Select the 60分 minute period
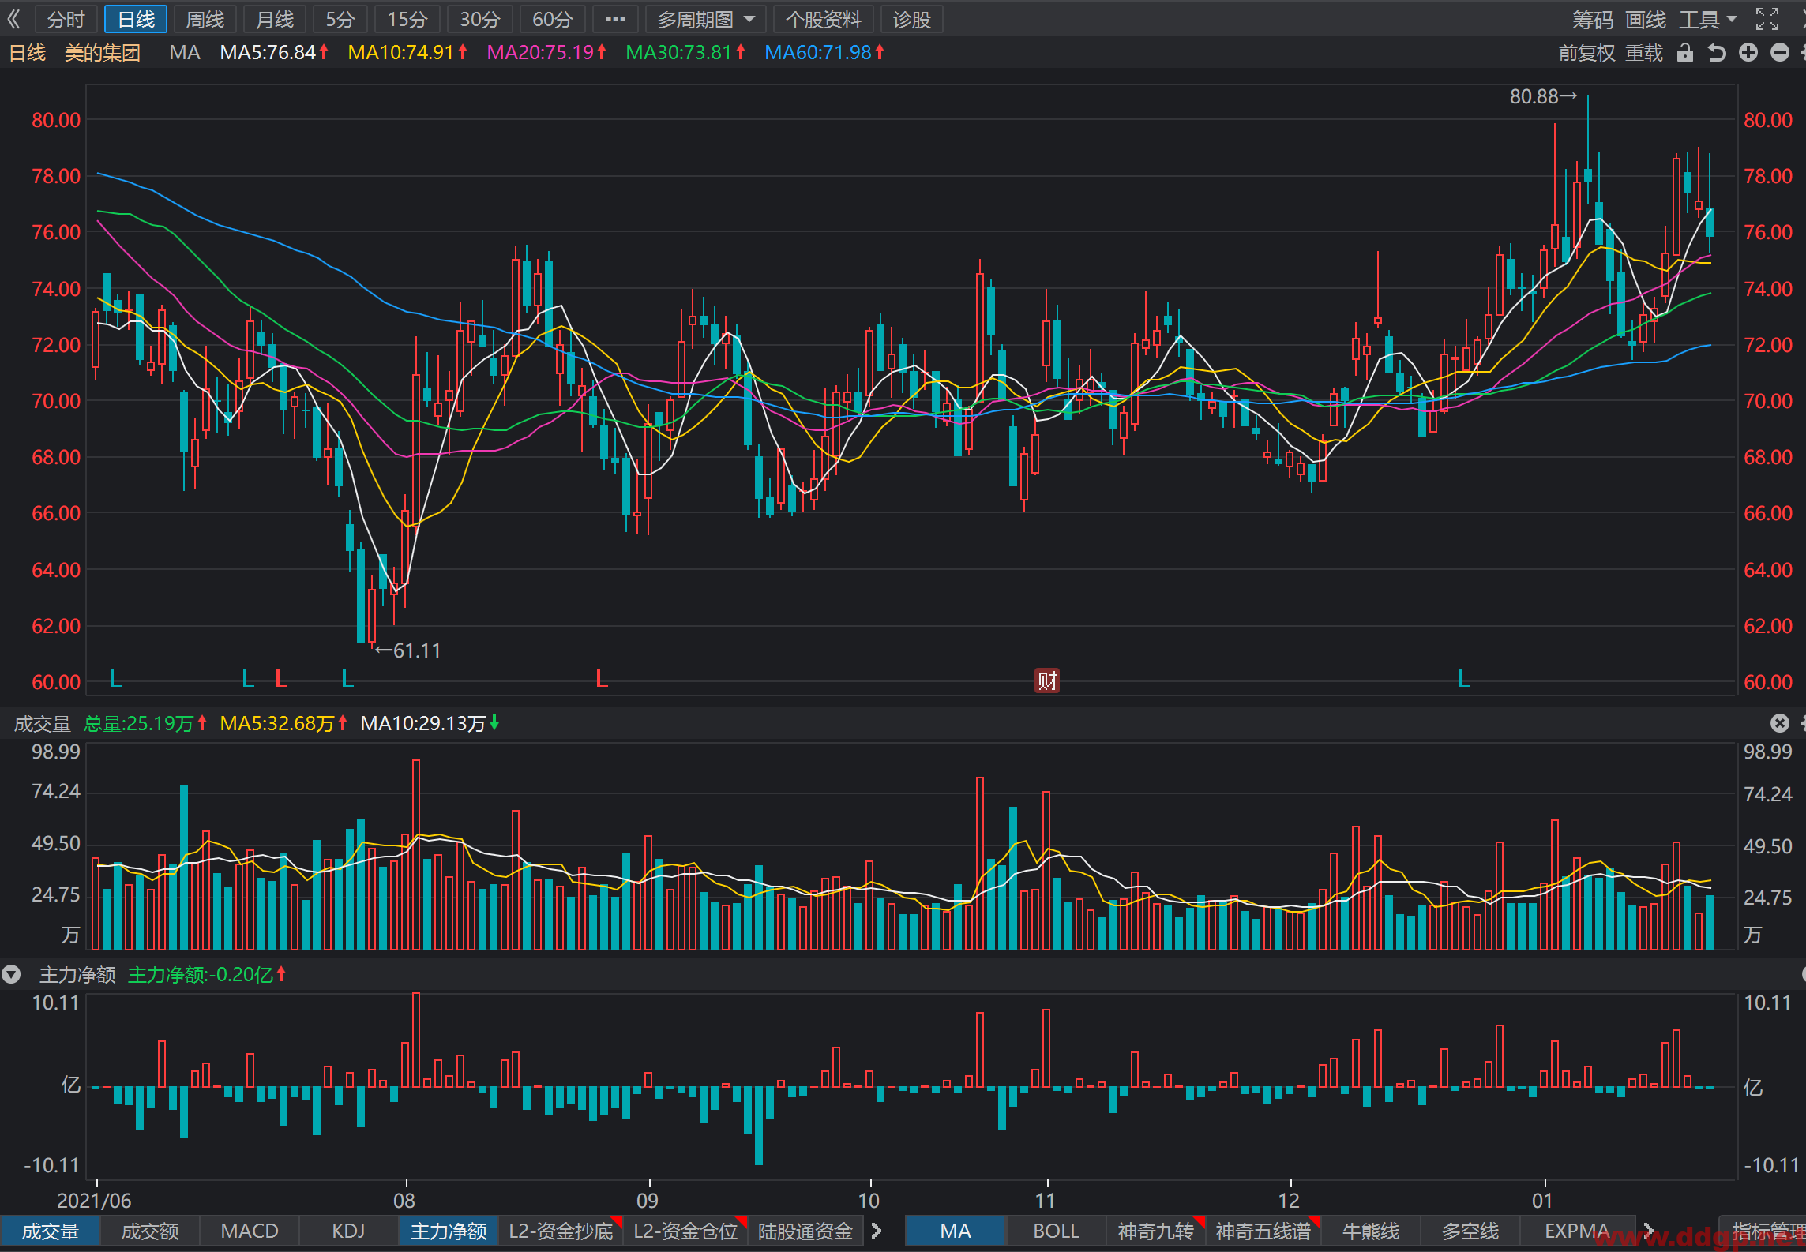 [x=552, y=19]
